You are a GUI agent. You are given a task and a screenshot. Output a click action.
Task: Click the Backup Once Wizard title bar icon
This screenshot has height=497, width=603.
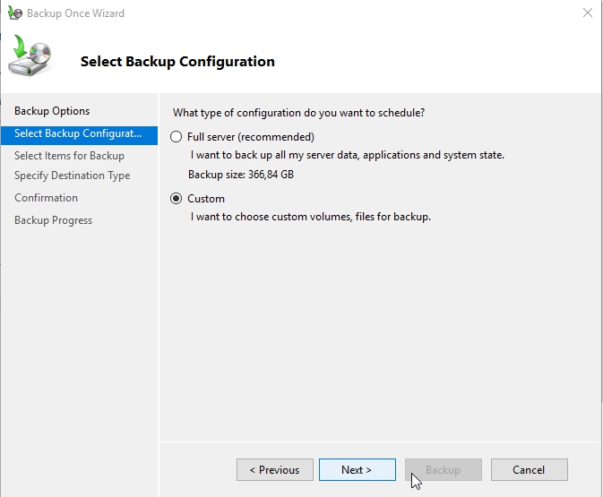[14, 13]
